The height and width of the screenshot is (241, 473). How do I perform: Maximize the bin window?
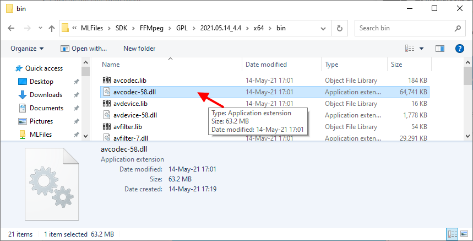(x=434, y=8)
